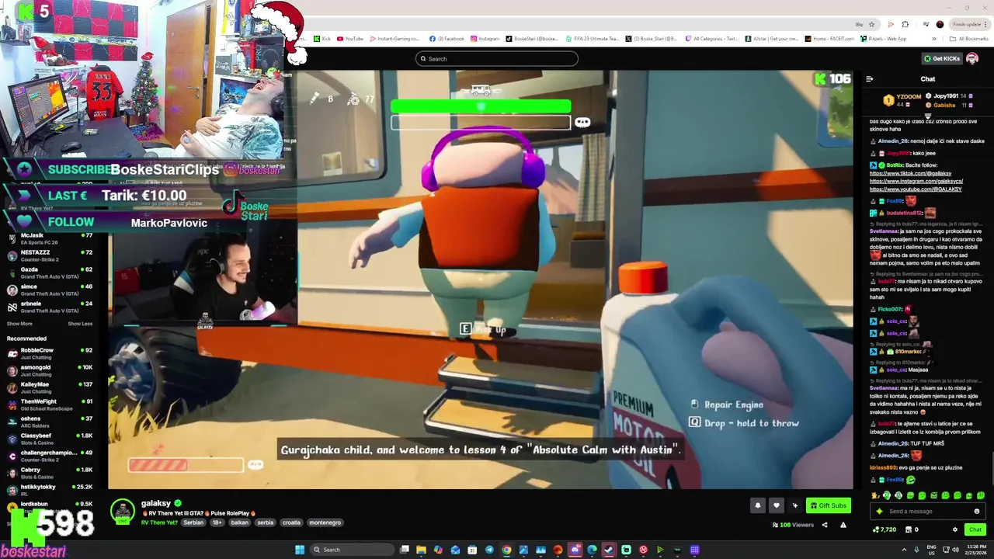Screen dimensions: 994x559
Task: Expand hidden bookmarks chevron
Action: point(934,39)
